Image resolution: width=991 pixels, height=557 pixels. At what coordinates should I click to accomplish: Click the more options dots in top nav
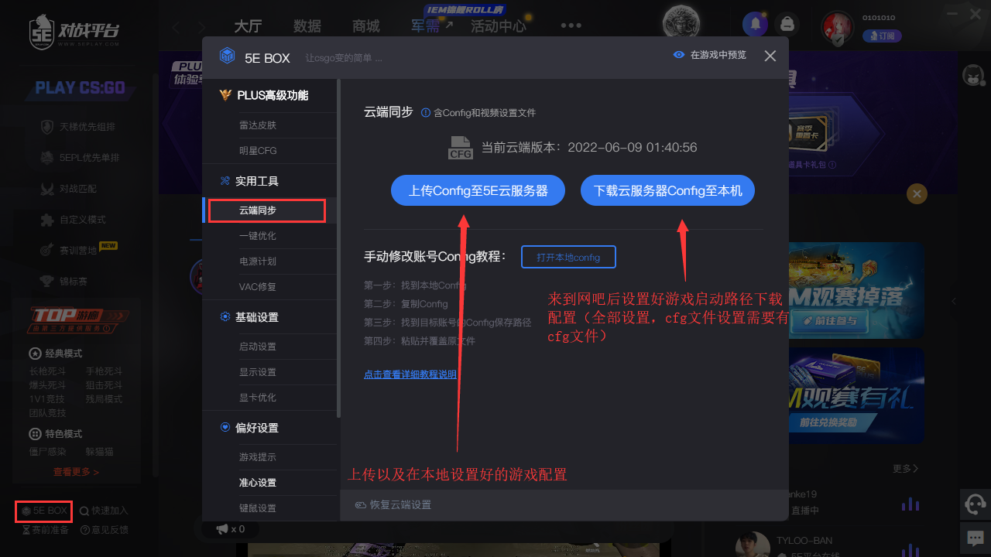(x=571, y=26)
